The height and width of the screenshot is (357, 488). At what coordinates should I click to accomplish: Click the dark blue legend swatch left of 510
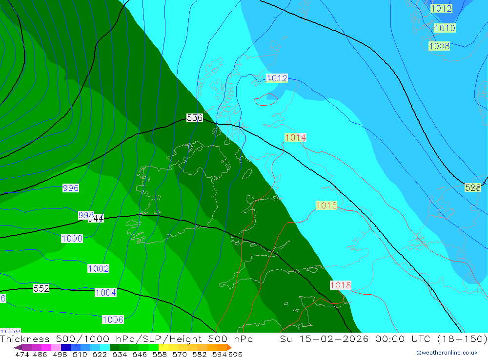coord(66,347)
